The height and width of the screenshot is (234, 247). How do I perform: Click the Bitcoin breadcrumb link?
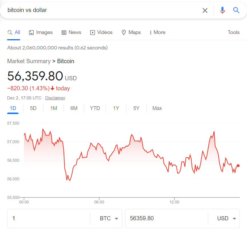click(x=66, y=61)
